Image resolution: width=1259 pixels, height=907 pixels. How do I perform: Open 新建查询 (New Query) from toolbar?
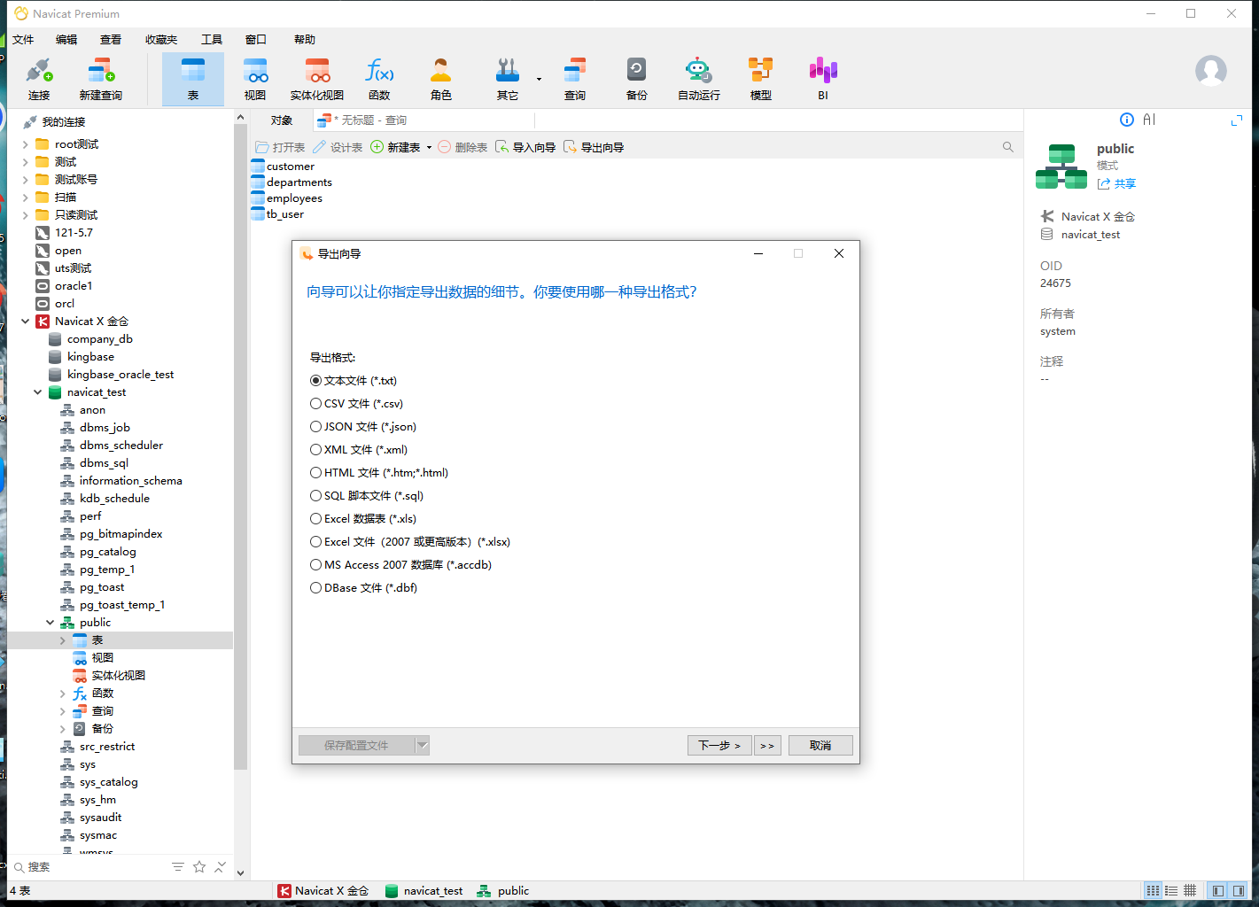[x=100, y=79]
